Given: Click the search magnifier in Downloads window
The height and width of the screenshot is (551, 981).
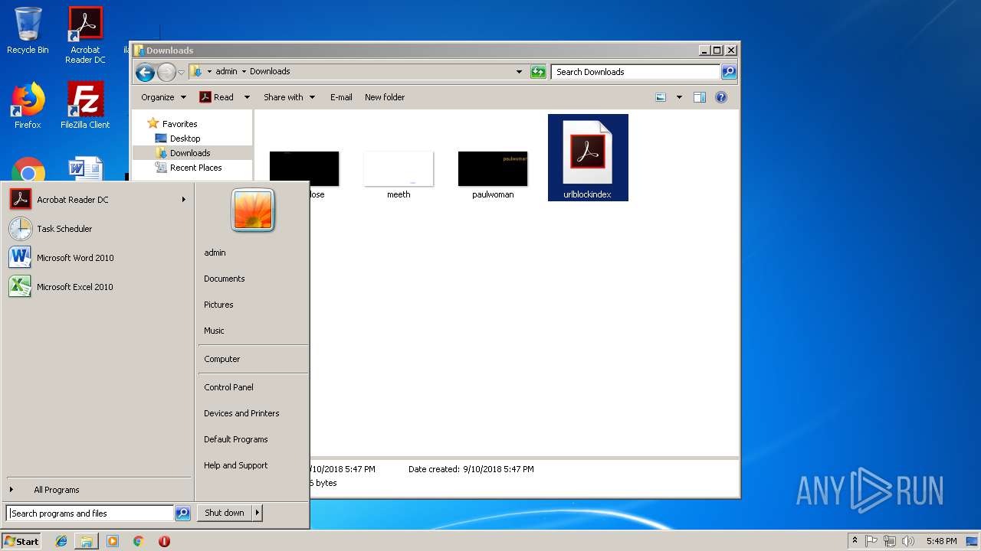Looking at the screenshot, I should [729, 72].
